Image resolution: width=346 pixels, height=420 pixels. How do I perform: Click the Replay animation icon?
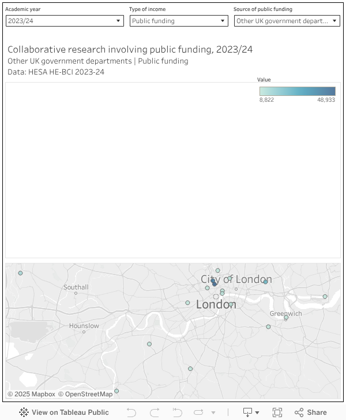(199, 412)
